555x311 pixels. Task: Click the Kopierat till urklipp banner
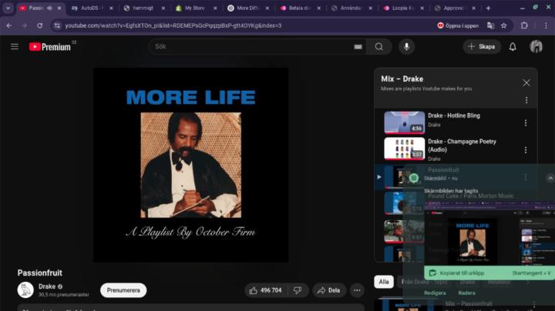click(489, 273)
